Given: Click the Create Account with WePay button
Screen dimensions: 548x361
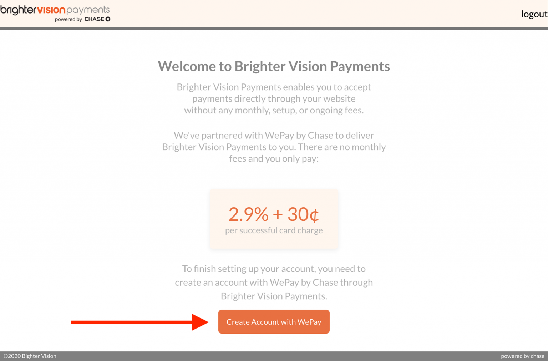Looking at the screenshot, I should tap(274, 322).
